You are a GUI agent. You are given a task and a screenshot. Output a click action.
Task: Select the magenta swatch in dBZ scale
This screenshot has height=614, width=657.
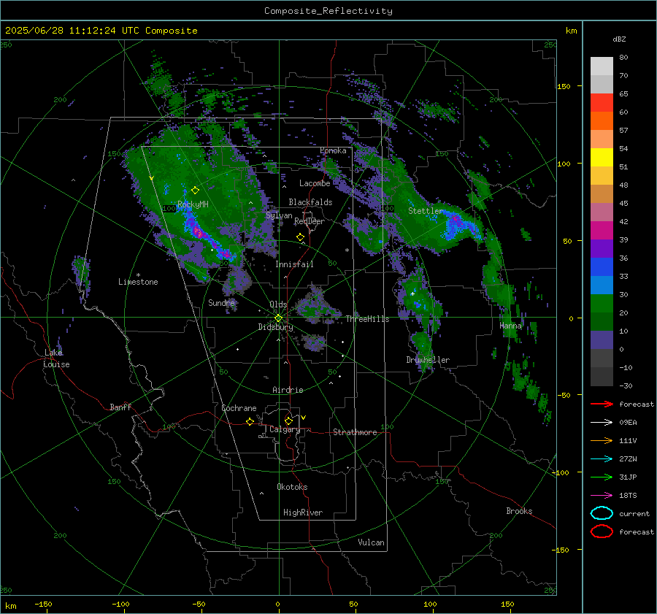[602, 231]
